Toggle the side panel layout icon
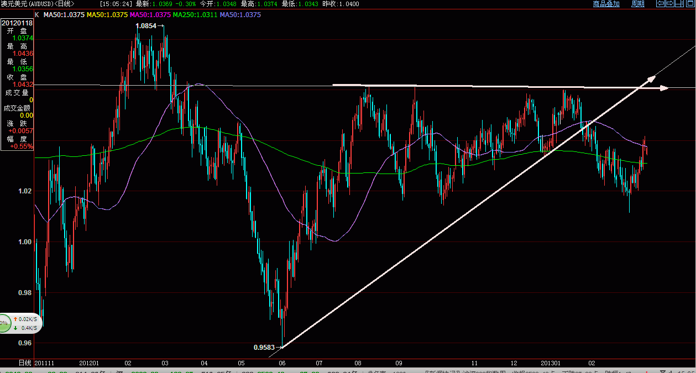Image resolution: width=696 pixels, height=373 pixels. point(679,3)
